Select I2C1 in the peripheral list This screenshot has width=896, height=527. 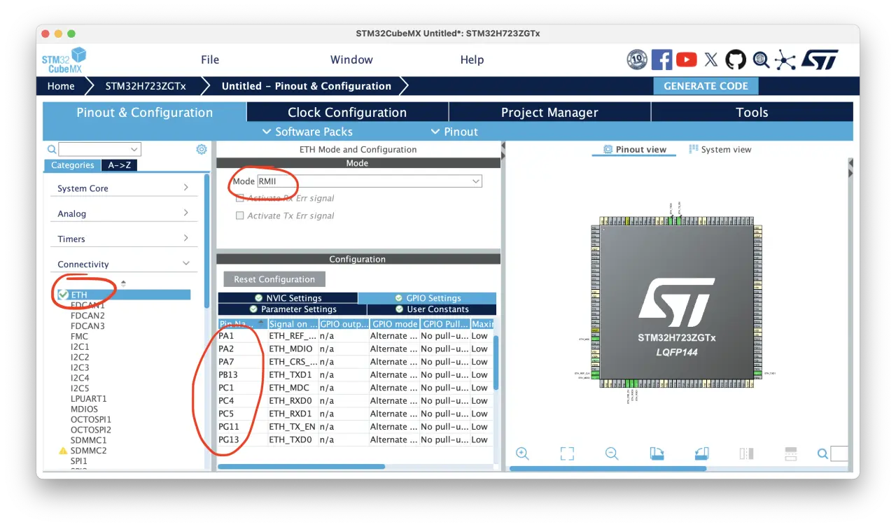pos(80,346)
